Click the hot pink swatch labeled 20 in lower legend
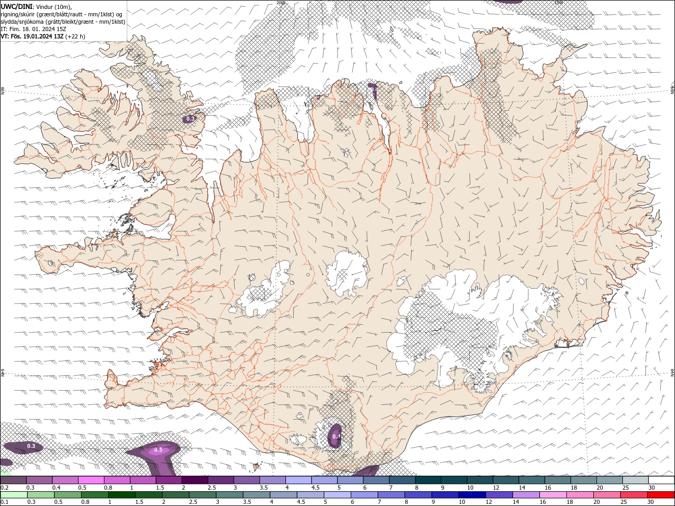 (607, 495)
